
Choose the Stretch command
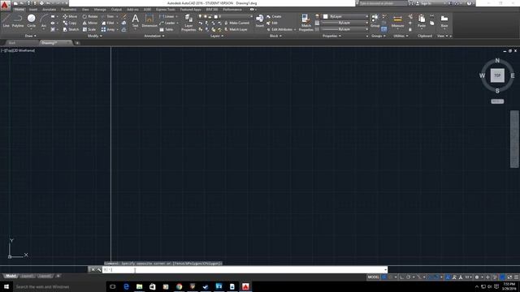click(x=71, y=29)
